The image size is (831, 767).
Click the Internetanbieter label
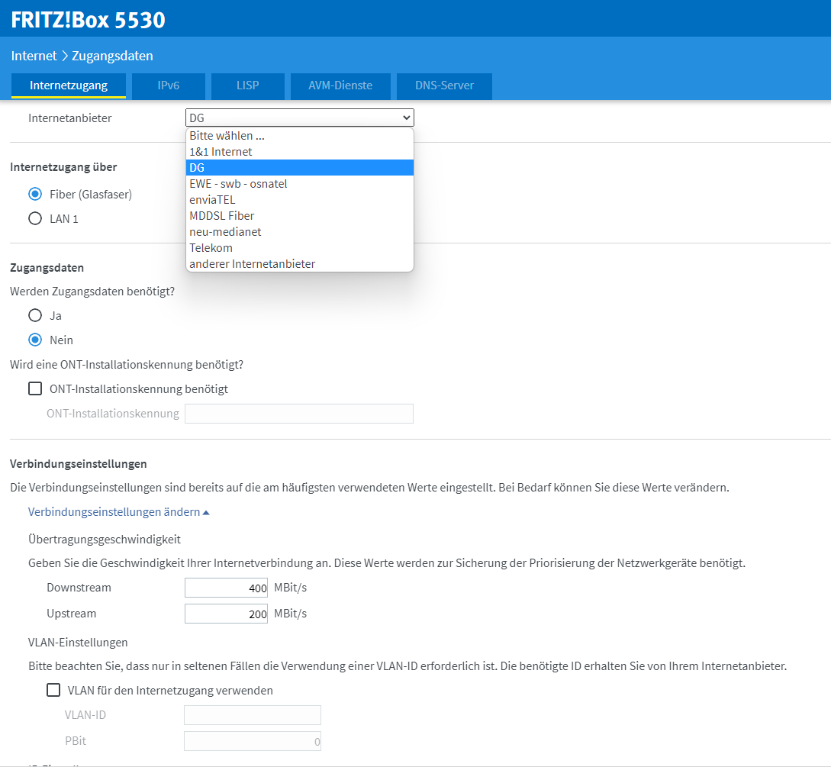click(70, 118)
